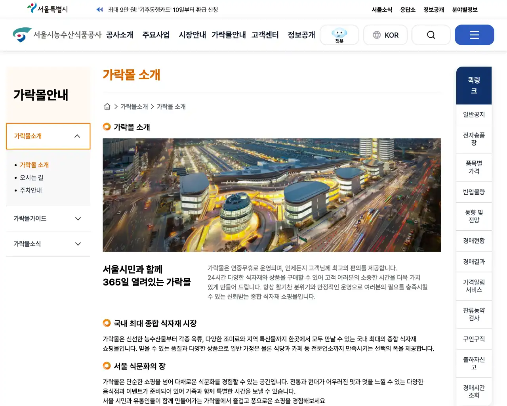Image resolution: width=507 pixels, height=406 pixels.
Task: Expand the 가락몰가이드 sidebar section
Action: coord(48,218)
